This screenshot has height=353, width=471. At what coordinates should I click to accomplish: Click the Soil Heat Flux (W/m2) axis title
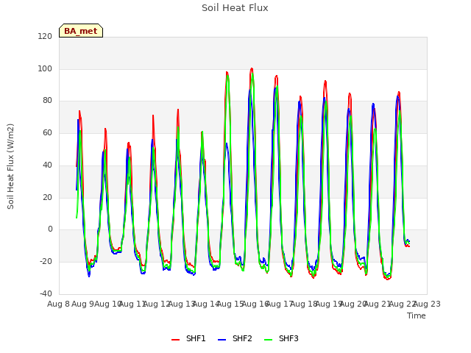tap(10, 166)
